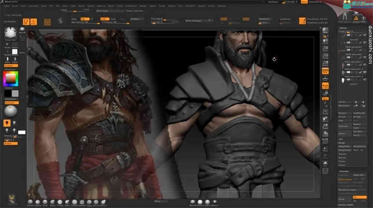Open the white texture swatch selector
Image resolution: width=373 pixels, height=208 pixels.
(x=15, y=52)
